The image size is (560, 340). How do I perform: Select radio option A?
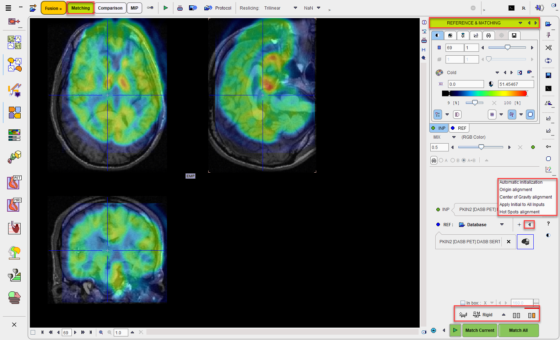441,160
